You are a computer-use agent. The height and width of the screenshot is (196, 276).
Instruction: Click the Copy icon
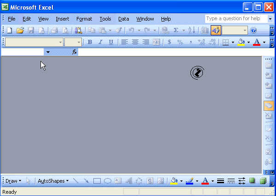pyautogui.click(x=92, y=31)
